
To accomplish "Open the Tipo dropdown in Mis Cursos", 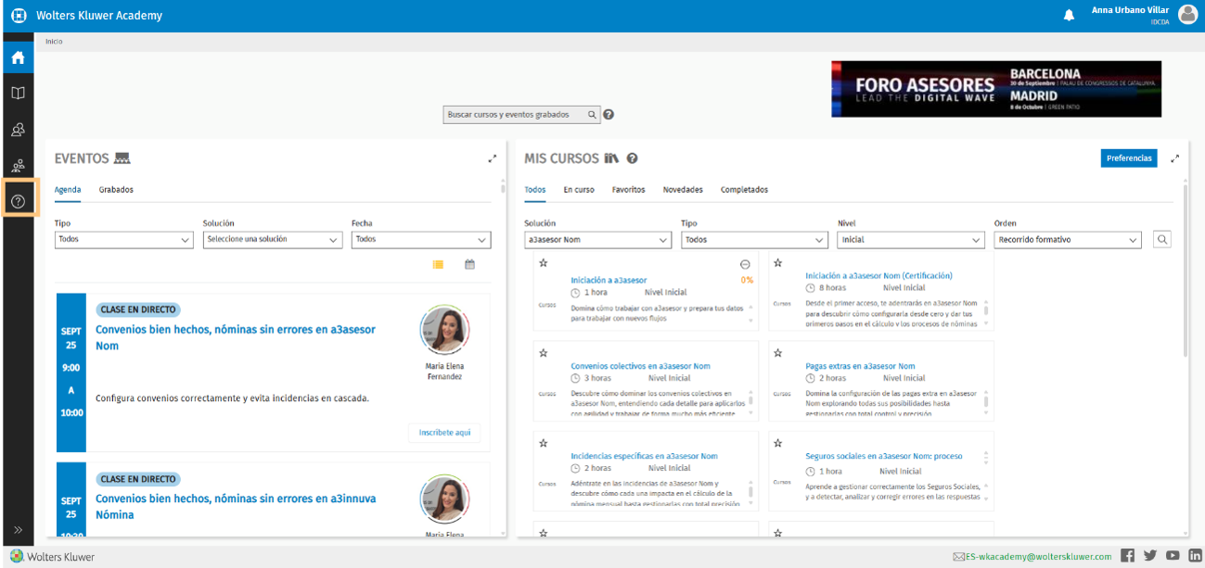I will (x=754, y=239).
